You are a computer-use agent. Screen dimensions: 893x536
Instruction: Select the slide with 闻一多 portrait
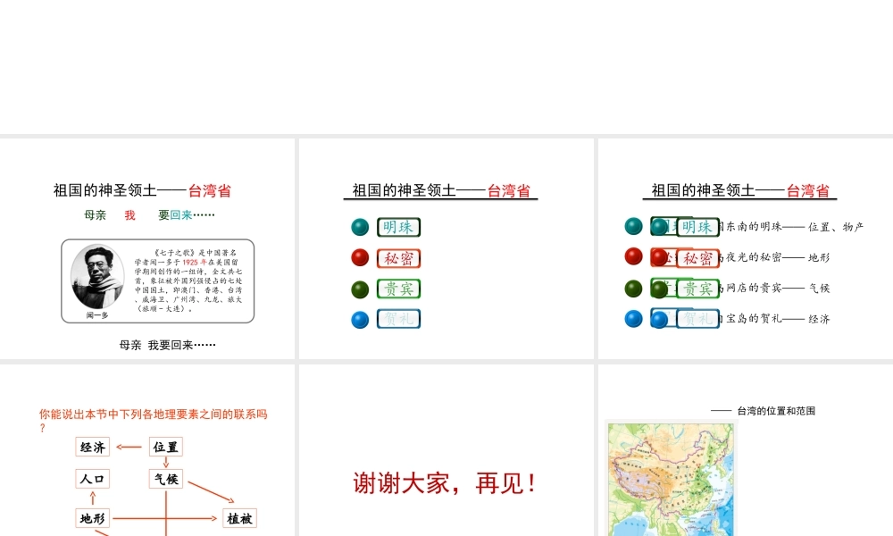pyautogui.click(x=147, y=248)
